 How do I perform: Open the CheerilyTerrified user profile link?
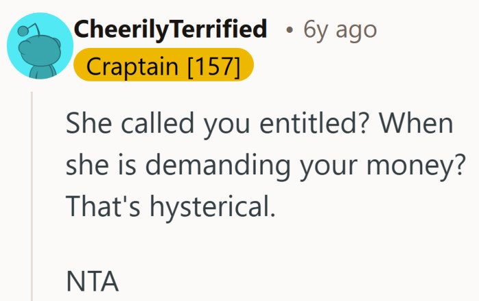(170, 29)
